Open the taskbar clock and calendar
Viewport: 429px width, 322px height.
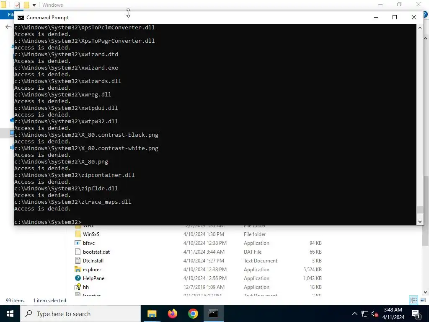pyautogui.click(x=393, y=314)
